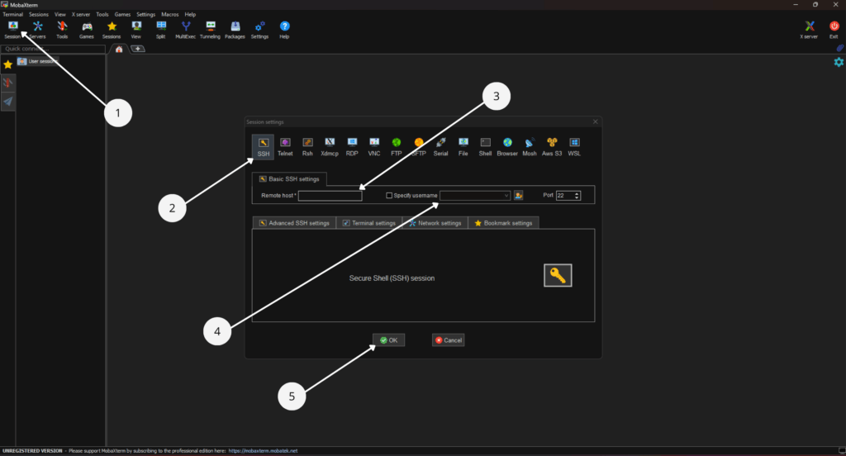Select the Aws S3 session type
846x456 pixels.
coord(552,146)
